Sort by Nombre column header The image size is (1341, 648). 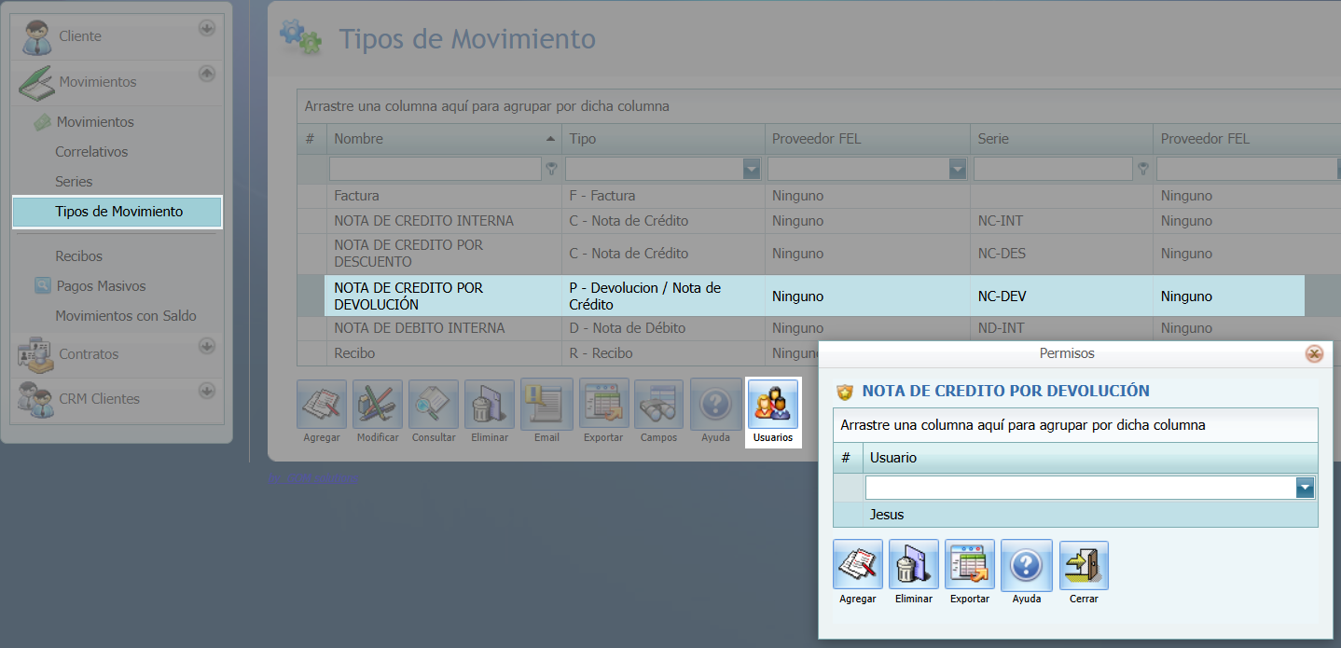pyautogui.click(x=443, y=139)
